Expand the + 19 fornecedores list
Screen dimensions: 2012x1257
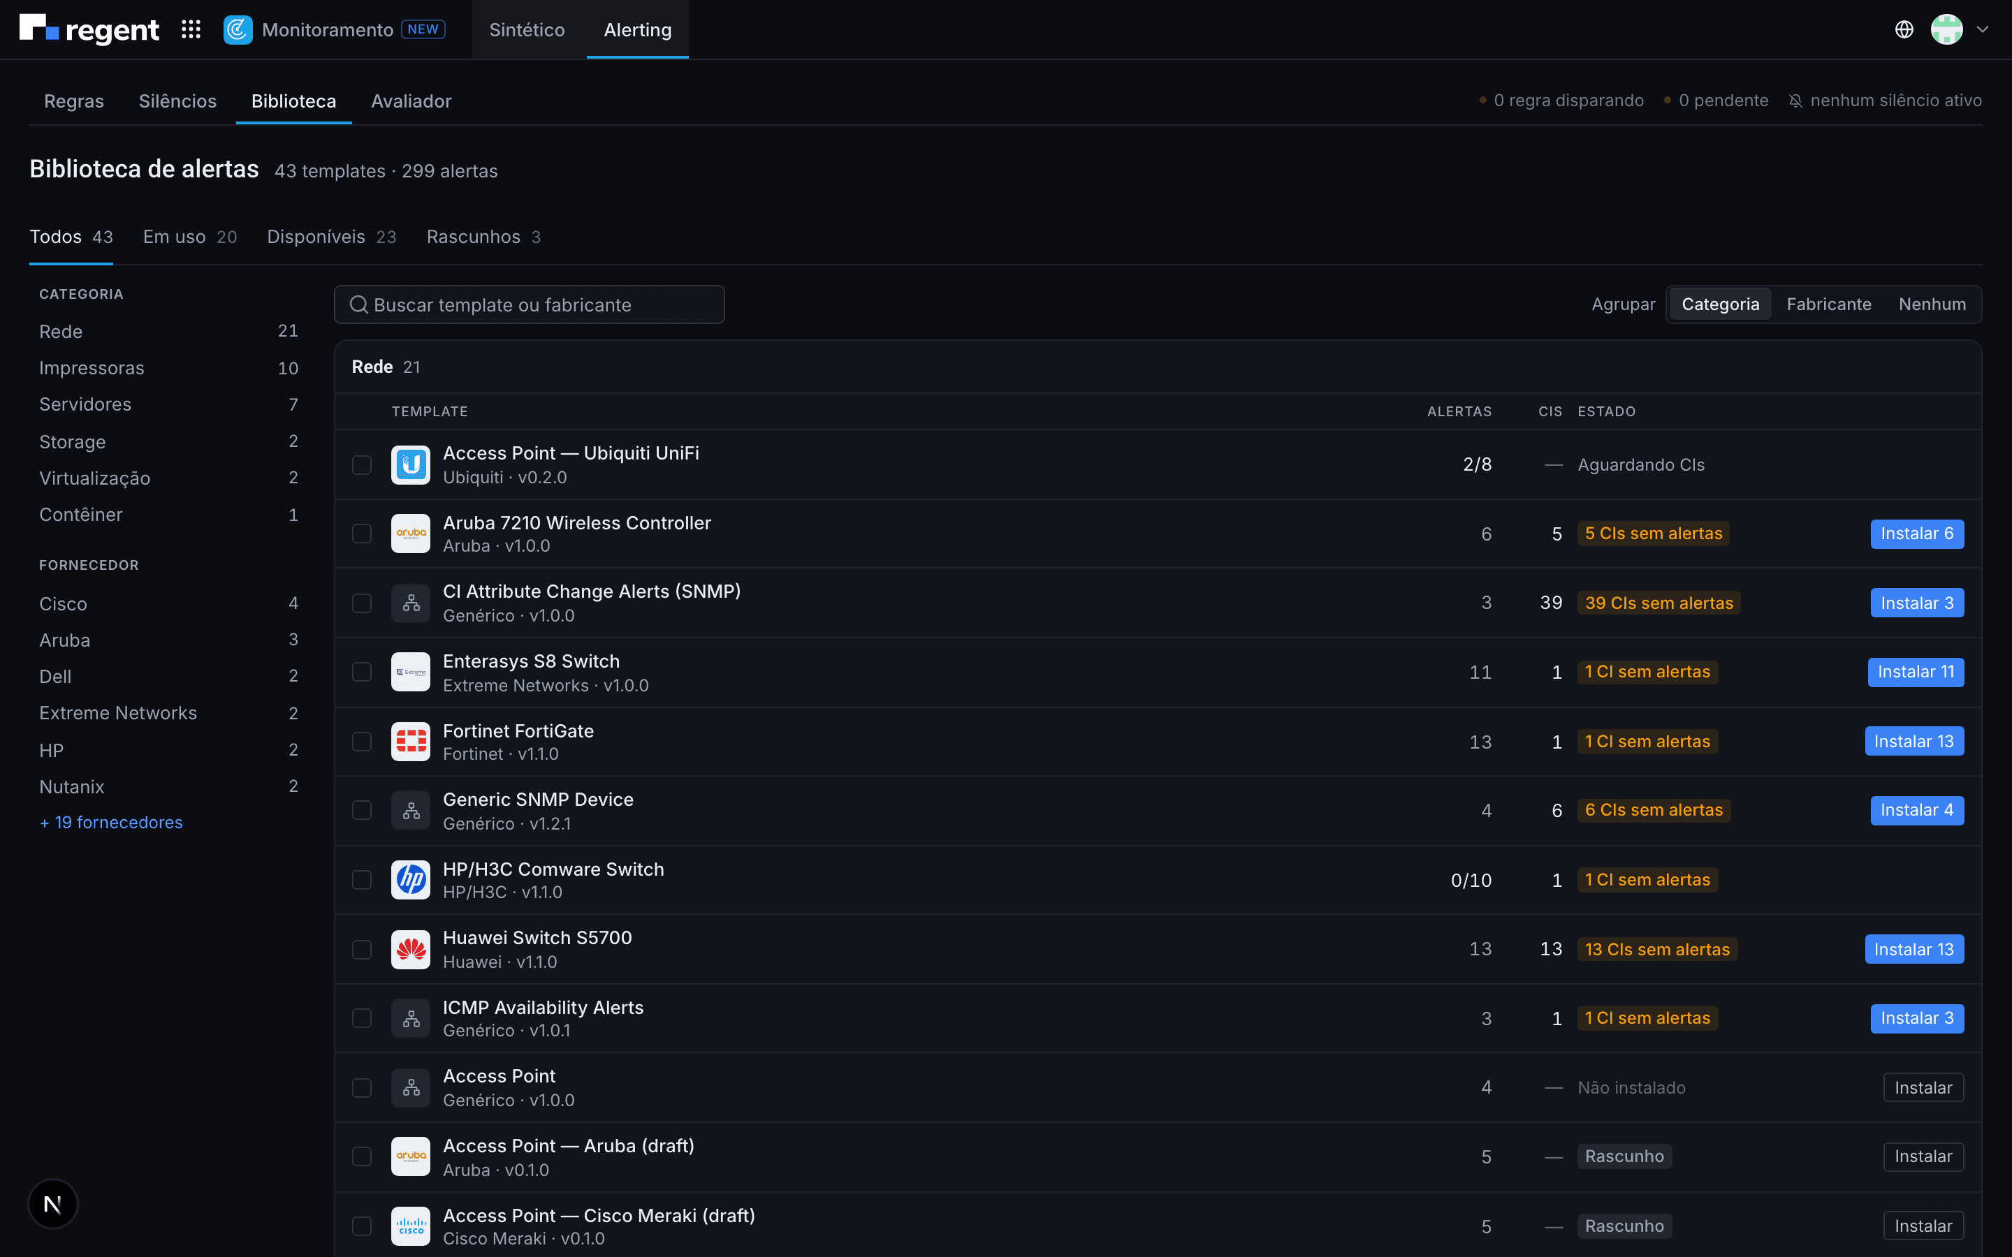[x=110, y=822]
